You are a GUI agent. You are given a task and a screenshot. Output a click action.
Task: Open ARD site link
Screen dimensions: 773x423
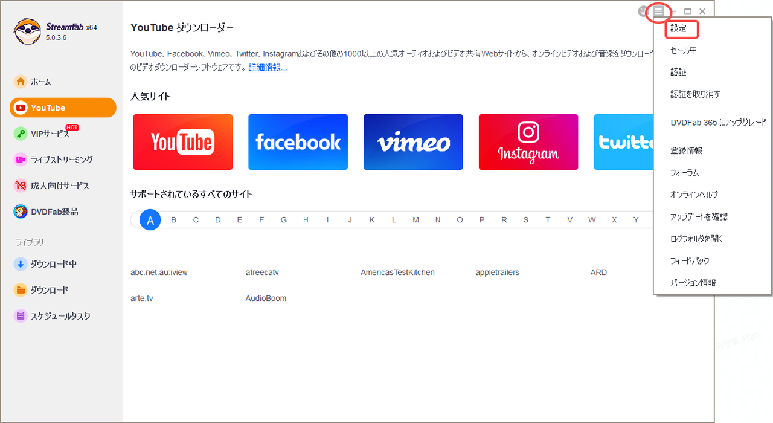(598, 273)
